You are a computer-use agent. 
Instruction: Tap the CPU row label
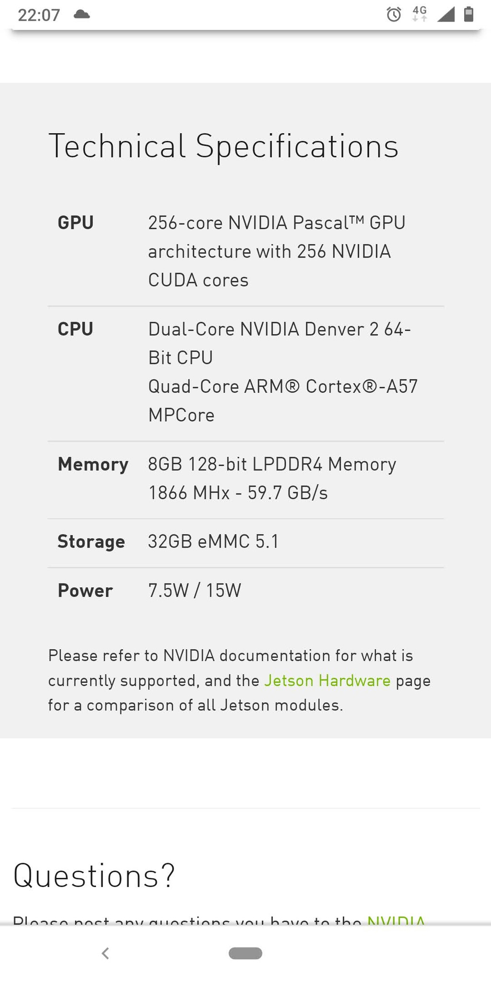(x=75, y=329)
